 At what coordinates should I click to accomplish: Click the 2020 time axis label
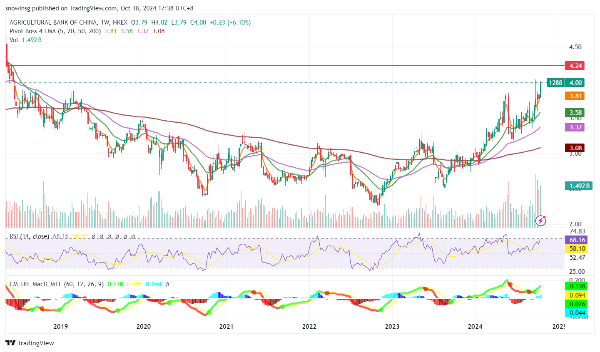[x=144, y=327]
